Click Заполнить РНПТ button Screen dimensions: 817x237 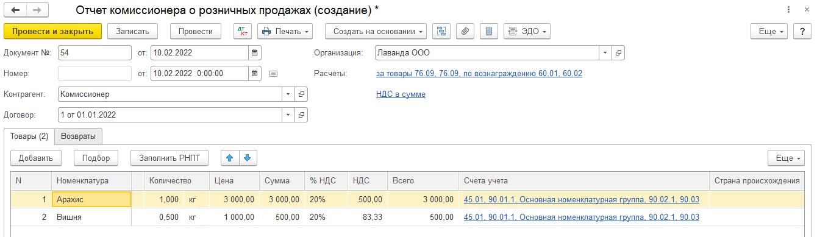click(x=169, y=158)
